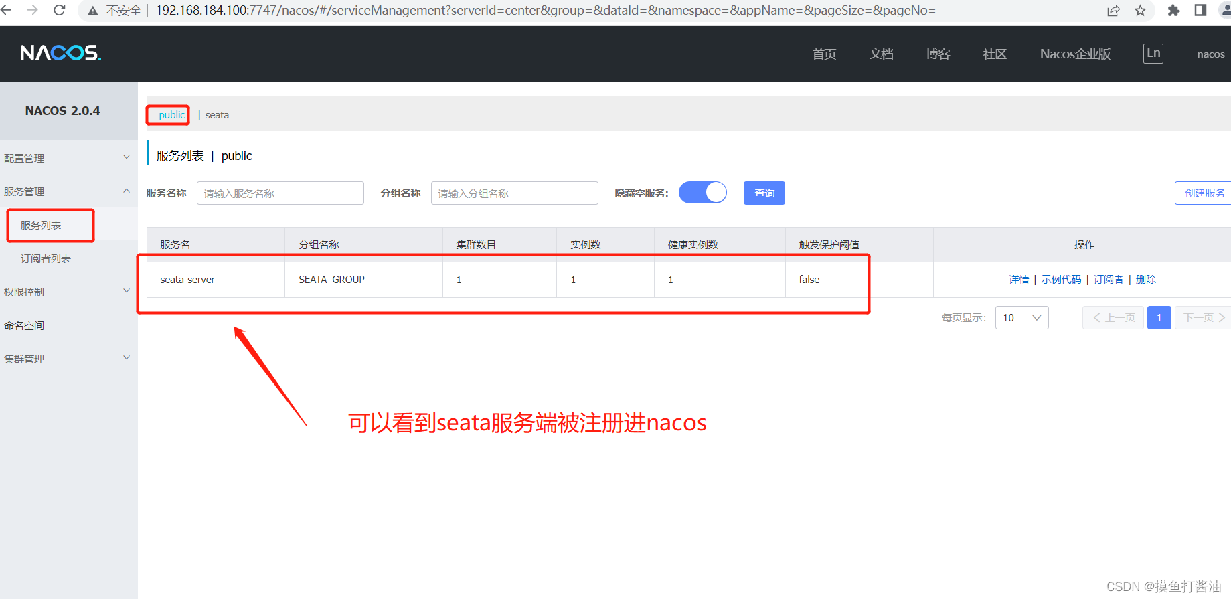Toggle the hide empty services switch
This screenshot has height=599, width=1231.
coord(703,193)
